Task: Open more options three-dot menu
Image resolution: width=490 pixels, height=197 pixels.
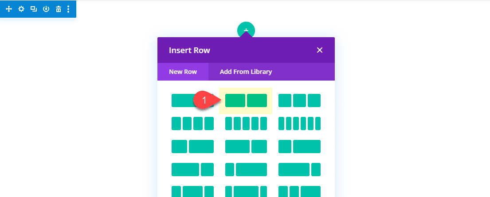Action: (x=68, y=9)
